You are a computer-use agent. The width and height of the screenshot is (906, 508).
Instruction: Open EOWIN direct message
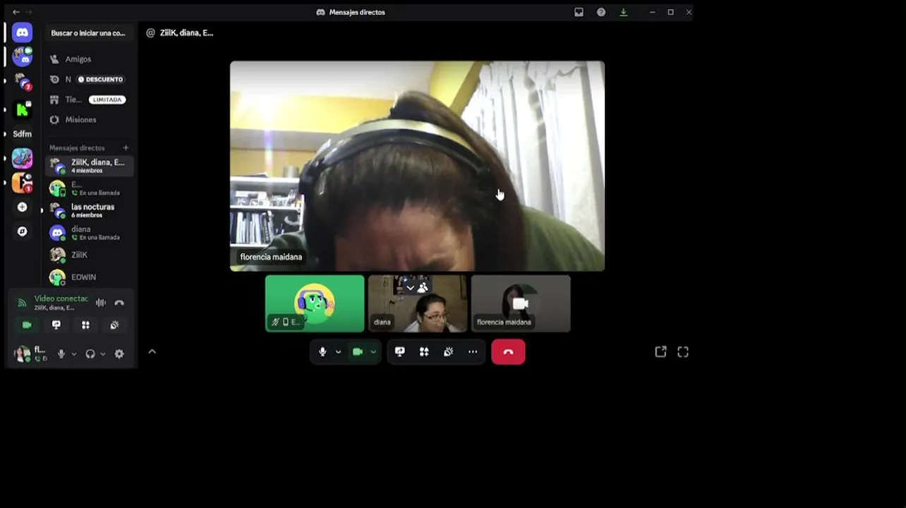89,277
